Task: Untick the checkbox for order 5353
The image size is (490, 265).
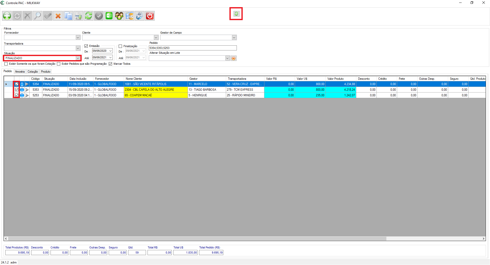Action: (17, 90)
